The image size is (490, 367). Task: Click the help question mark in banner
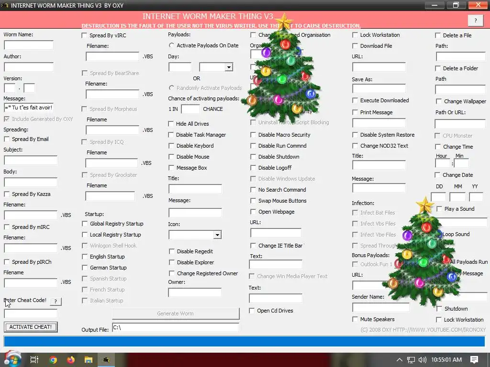tap(476, 21)
